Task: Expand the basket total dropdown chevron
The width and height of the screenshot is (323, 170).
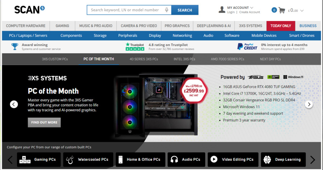Action: click(x=302, y=10)
